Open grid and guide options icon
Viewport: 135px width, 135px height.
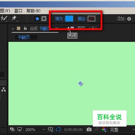50,129
